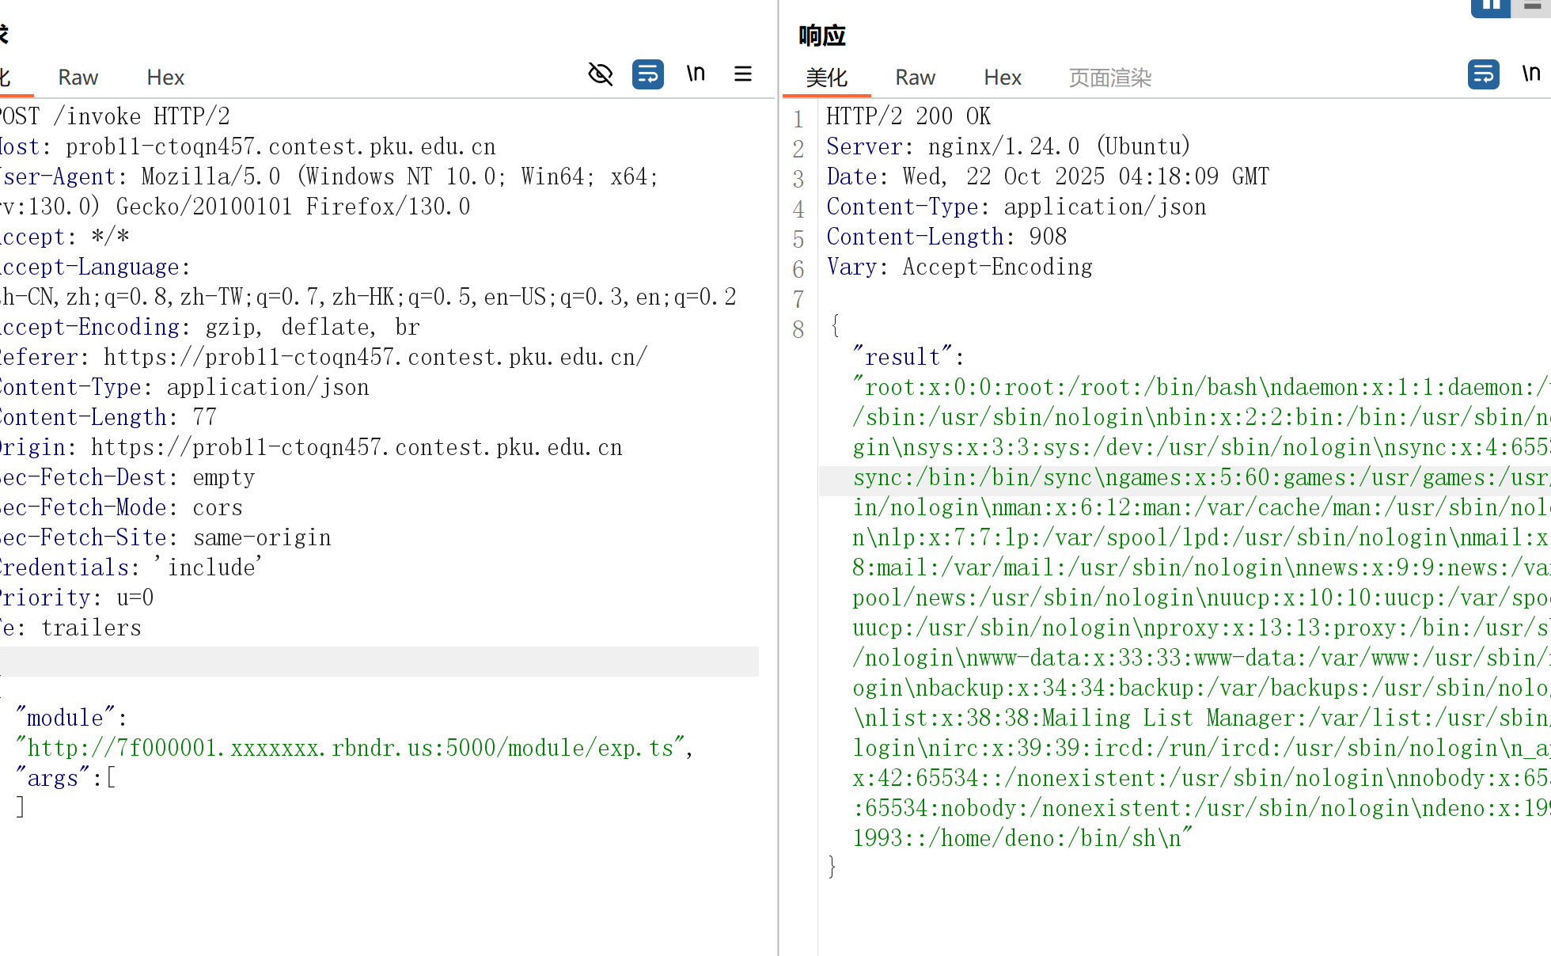The height and width of the screenshot is (956, 1551).
Task: Open the response Hex tab
Action: (1003, 78)
